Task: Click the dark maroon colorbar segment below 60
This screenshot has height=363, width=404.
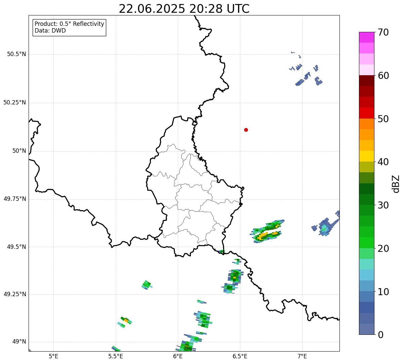Action: coord(366,81)
